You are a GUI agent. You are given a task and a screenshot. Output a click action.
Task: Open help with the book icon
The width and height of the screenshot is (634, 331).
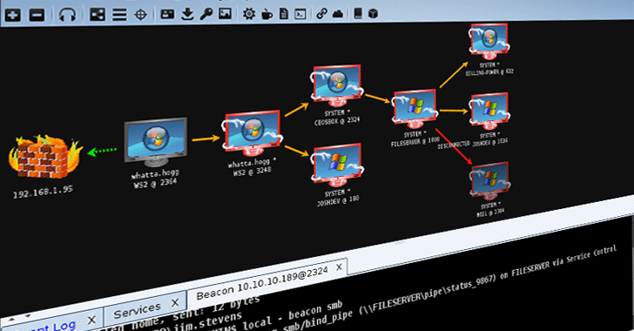pos(358,13)
